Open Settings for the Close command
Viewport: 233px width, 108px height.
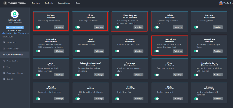pos(99,27)
